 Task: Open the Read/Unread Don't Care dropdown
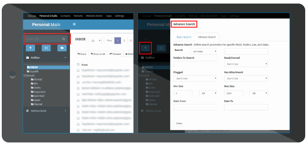(246, 64)
